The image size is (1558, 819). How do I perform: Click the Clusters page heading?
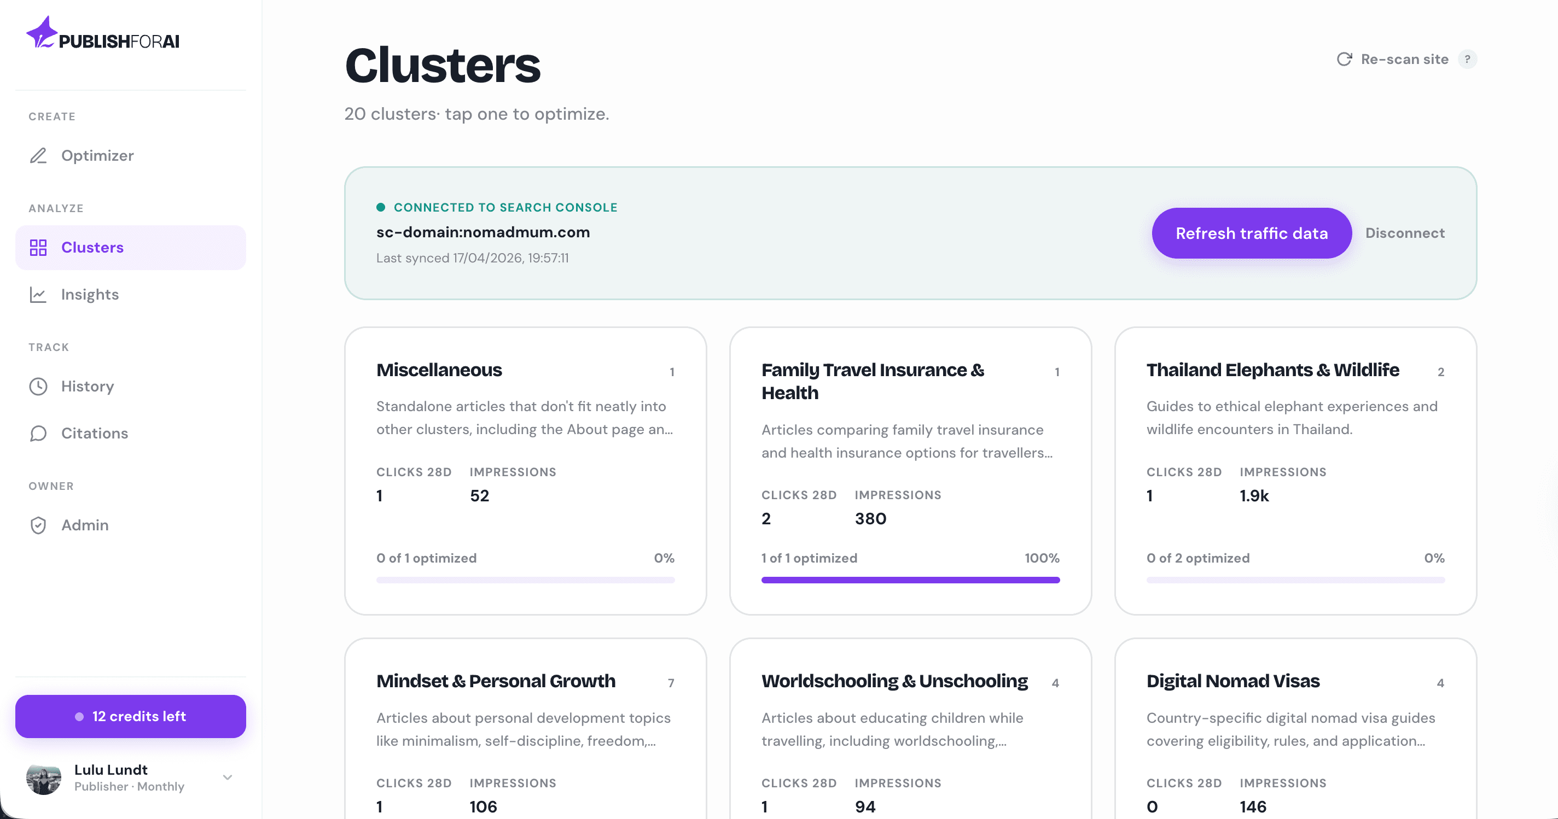[x=442, y=65]
